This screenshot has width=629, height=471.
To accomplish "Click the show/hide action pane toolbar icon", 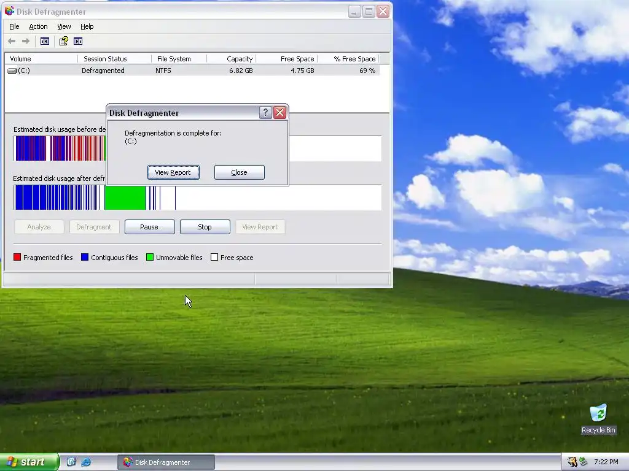I will pos(78,41).
